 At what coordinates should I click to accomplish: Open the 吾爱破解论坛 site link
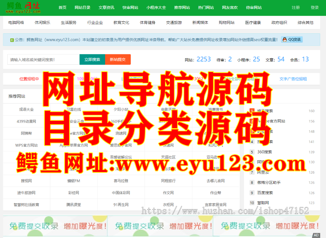[x=121, y=157]
